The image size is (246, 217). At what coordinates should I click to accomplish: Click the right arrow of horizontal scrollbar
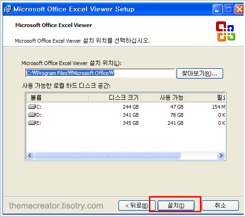[221, 156]
